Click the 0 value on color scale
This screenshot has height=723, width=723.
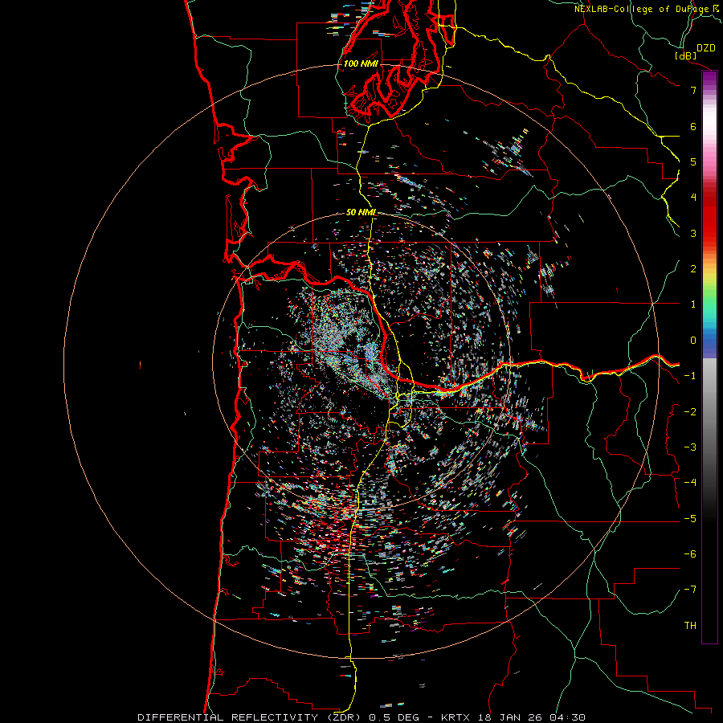(693, 341)
